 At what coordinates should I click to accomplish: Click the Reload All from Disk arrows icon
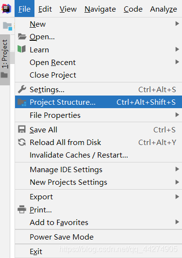coord(22,142)
